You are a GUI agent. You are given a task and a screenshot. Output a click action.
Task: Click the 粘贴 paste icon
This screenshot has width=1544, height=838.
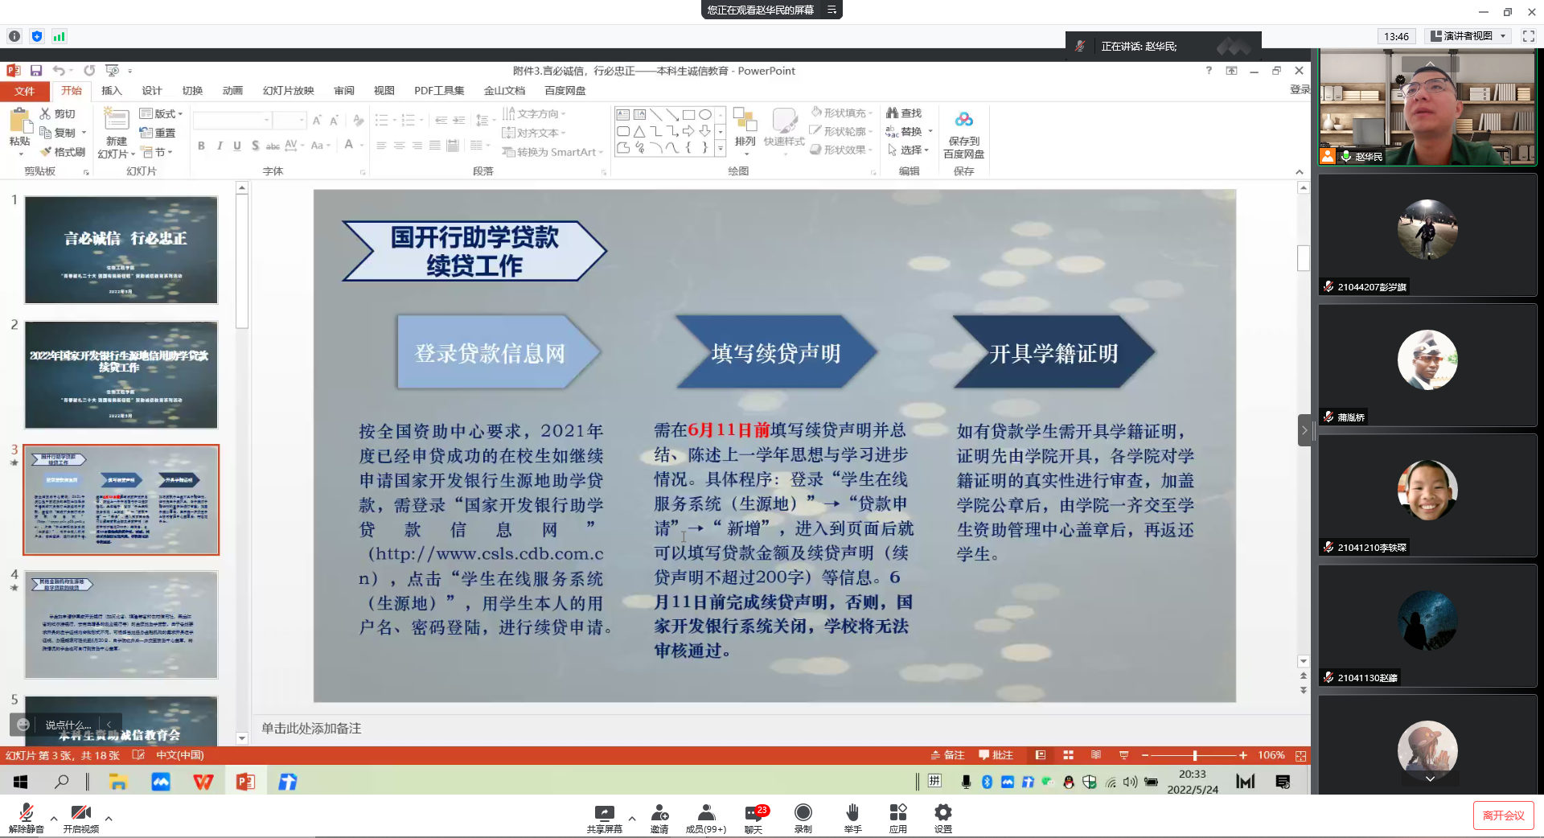coord(20,121)
